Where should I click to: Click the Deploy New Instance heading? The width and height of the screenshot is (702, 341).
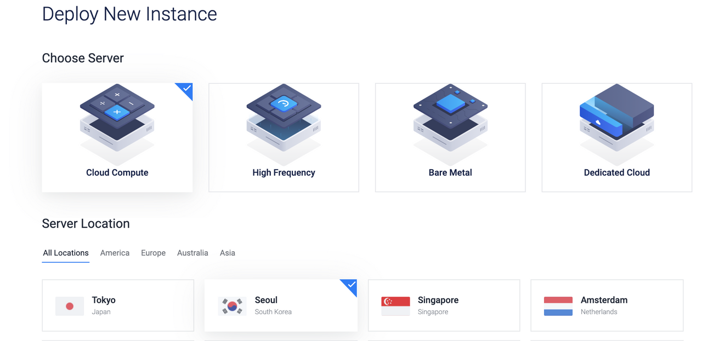(x=129, y=14)
